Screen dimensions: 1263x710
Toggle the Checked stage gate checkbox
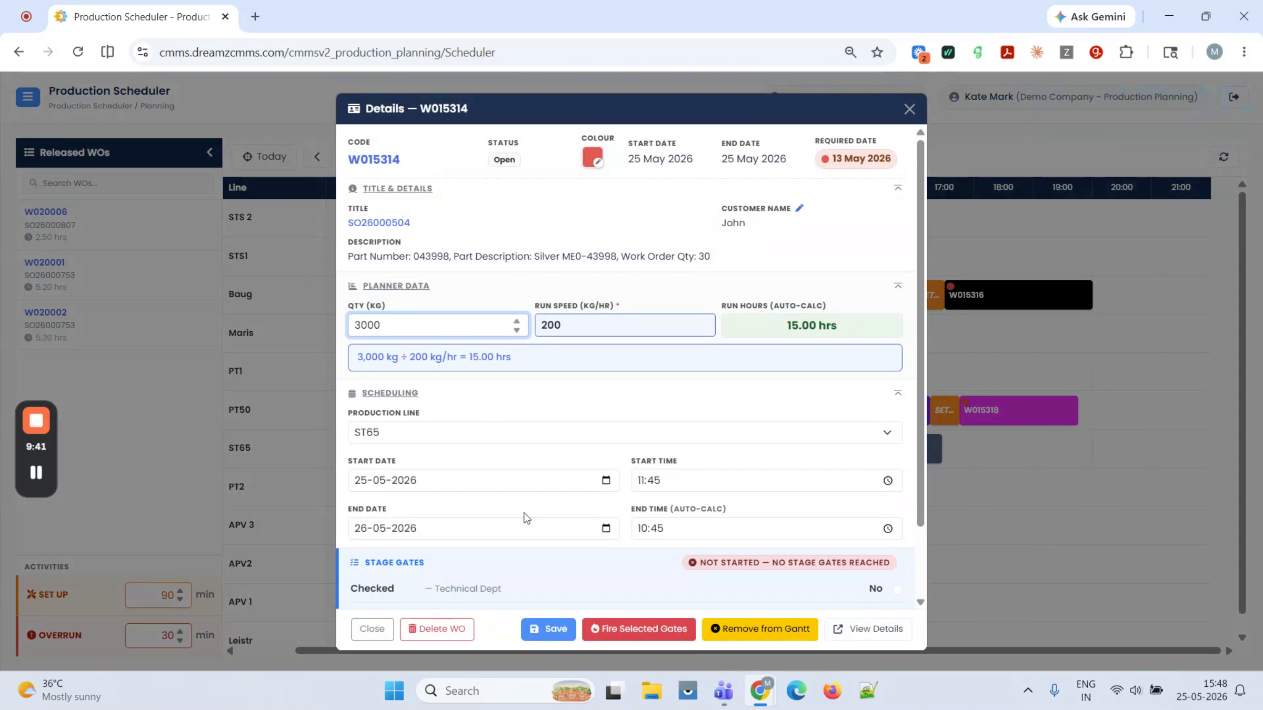[897, 590]
